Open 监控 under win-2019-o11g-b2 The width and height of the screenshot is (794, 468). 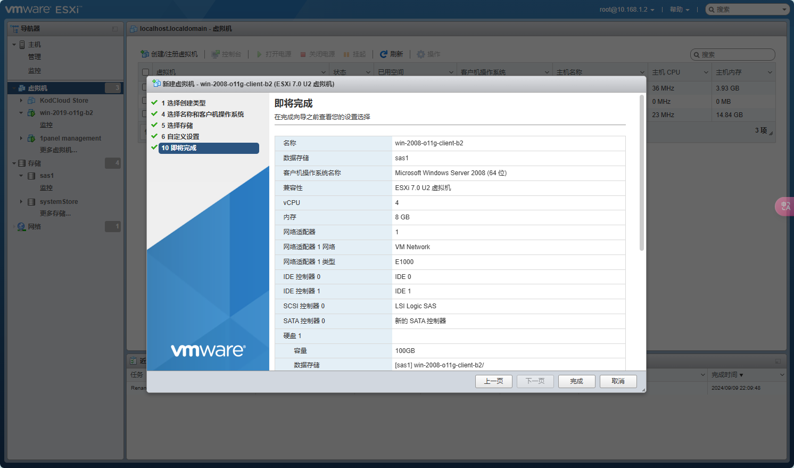coord(46,125)
